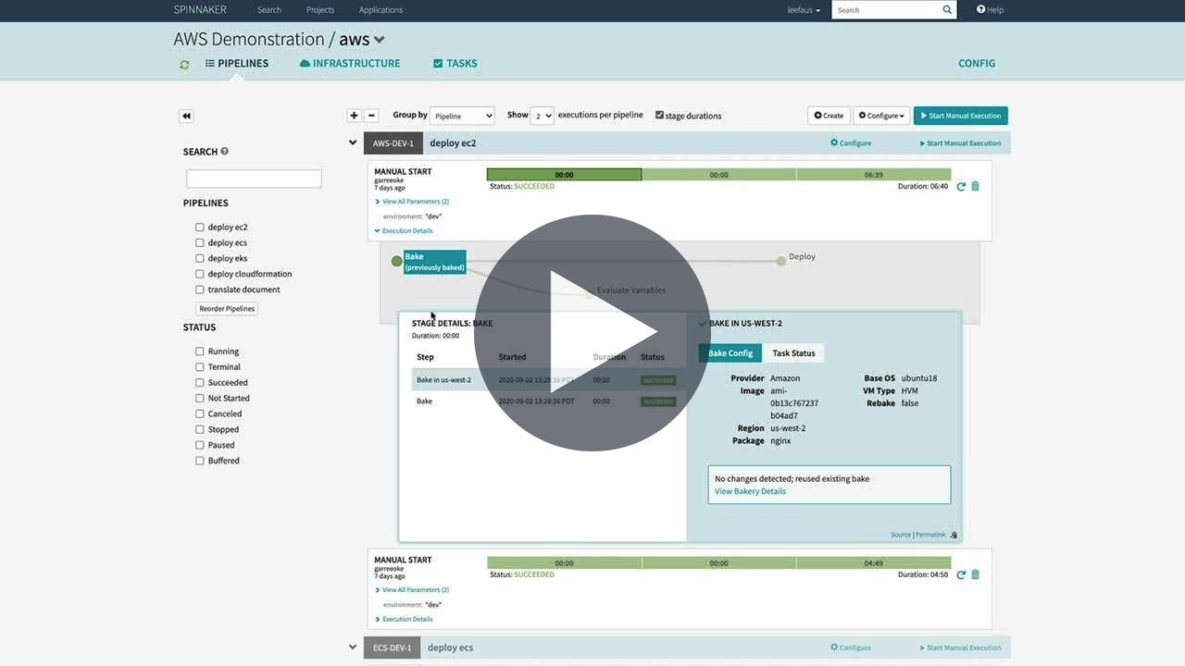Screen dimensions: 1185x666
Task: Collapse the filter sidebar with double-arrow icon
Action: pos(186,117)
